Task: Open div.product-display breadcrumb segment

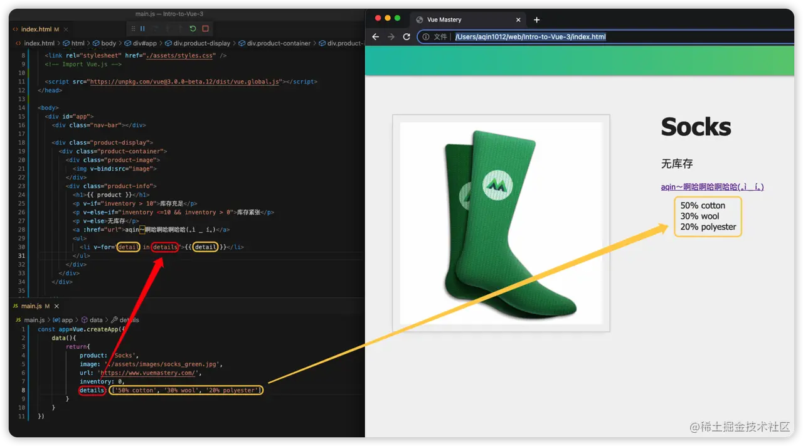Action: coord(198,43)
